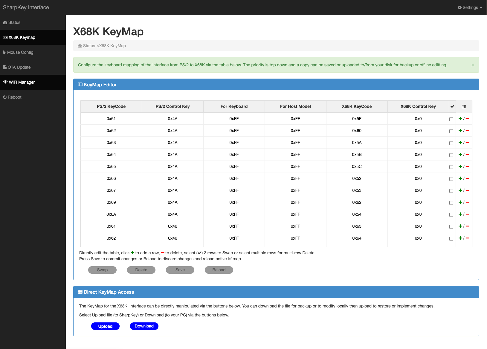Add a row at the PS/2 KeyCode 0x69 row
Image resolution: width=487 pixels, height=349 pixels.
pyautogui.click(x=460, y=202)
